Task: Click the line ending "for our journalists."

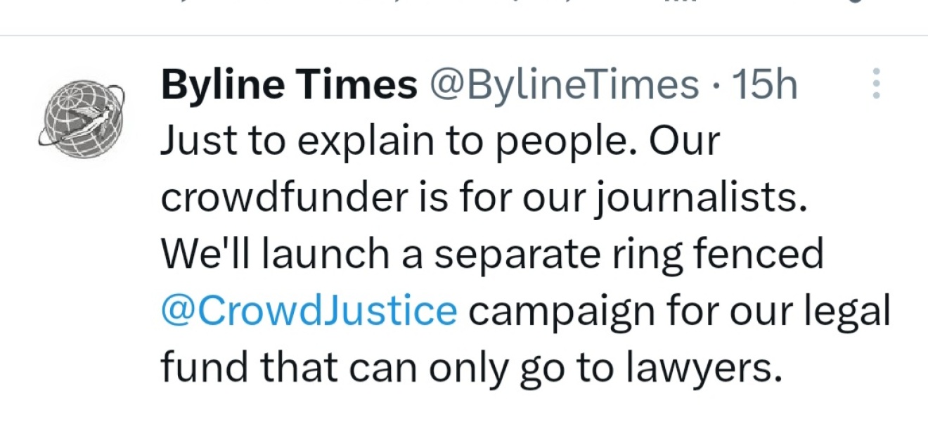Action: (x=482, y=198)
